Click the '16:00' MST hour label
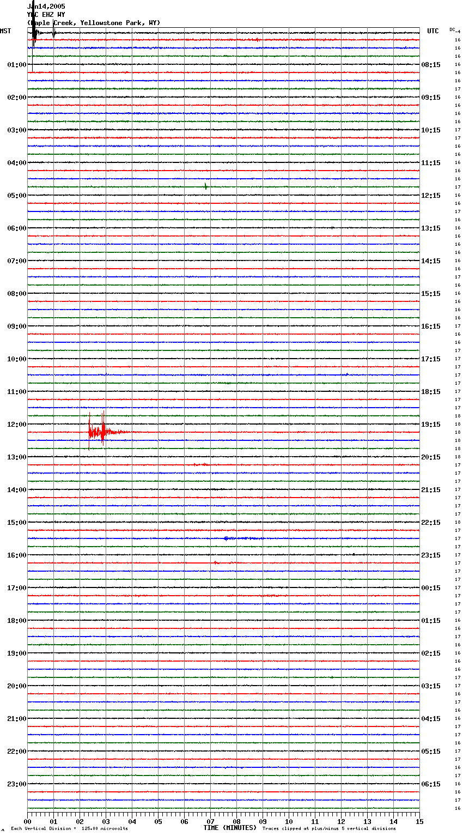463x836 pixels. tap(17, 555)
